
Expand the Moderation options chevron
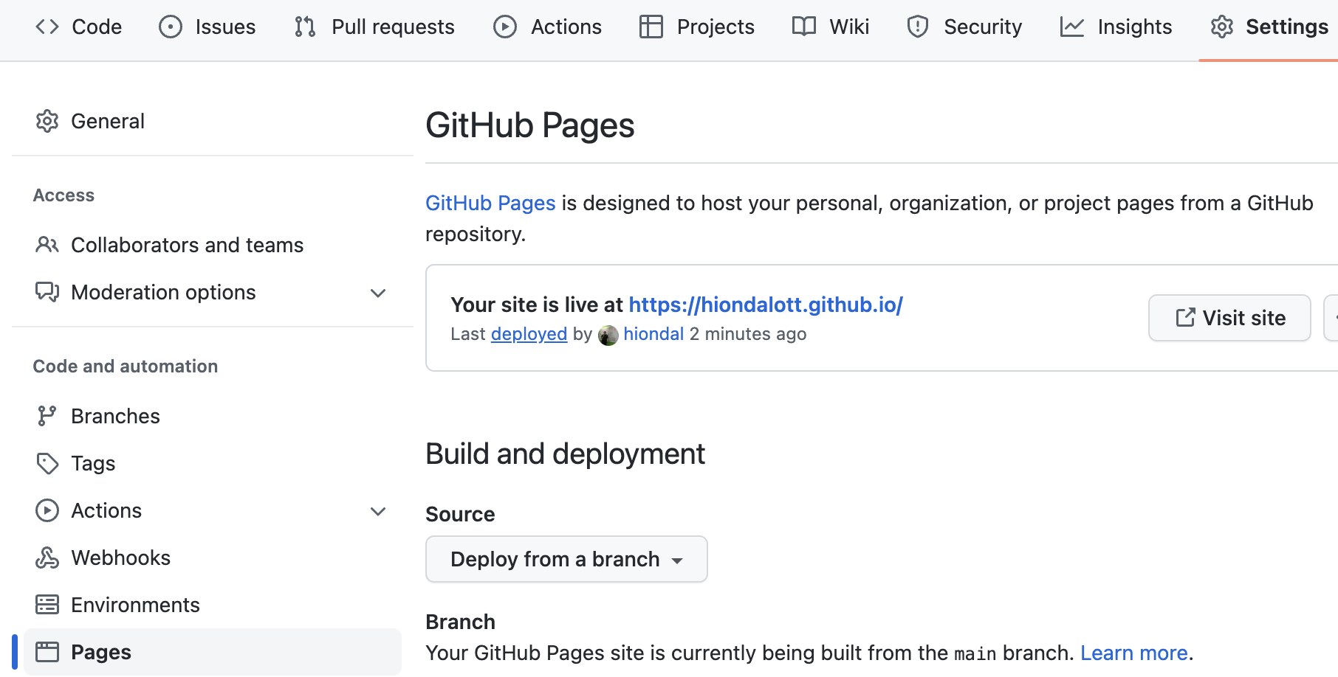[378, 294]
